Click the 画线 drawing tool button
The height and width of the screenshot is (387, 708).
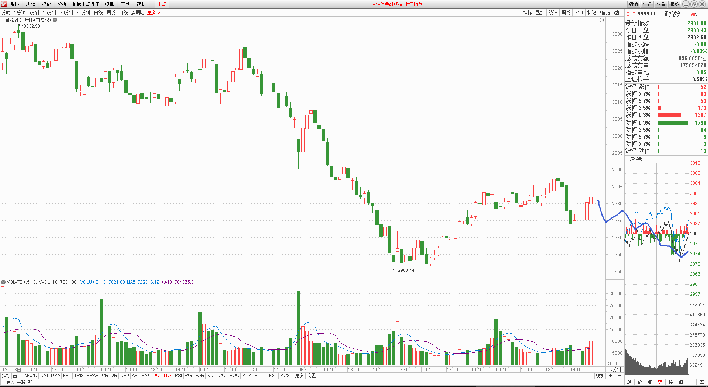(566, 13)
